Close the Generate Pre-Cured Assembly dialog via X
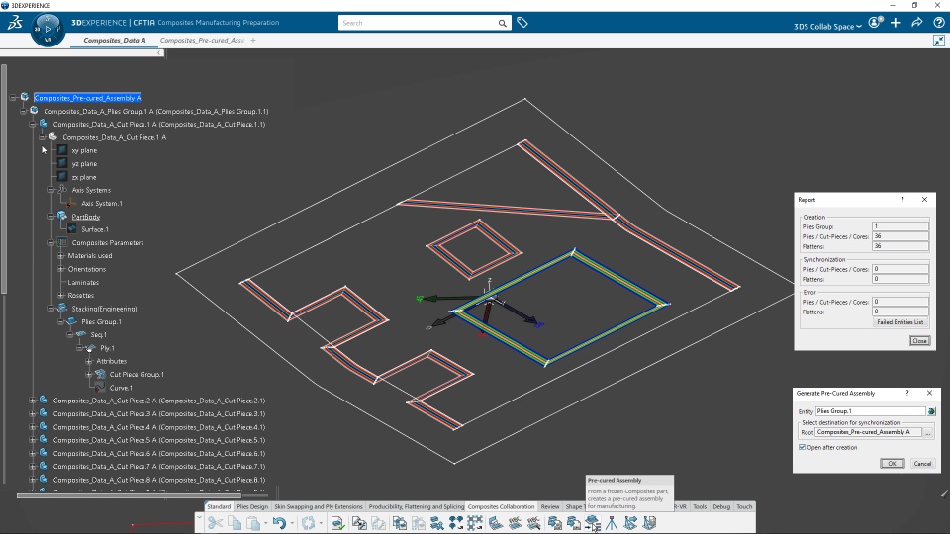Screen dimensions: 950x534 (x=929, y=393)
